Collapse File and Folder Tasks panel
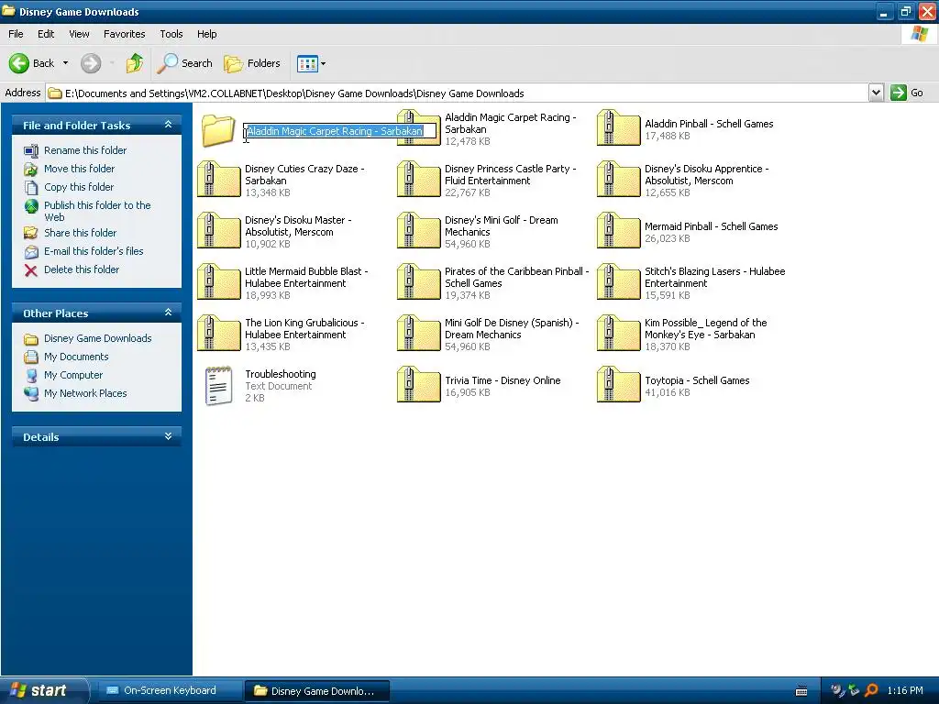The image size is (939, 704). click(x=169, y=125)
